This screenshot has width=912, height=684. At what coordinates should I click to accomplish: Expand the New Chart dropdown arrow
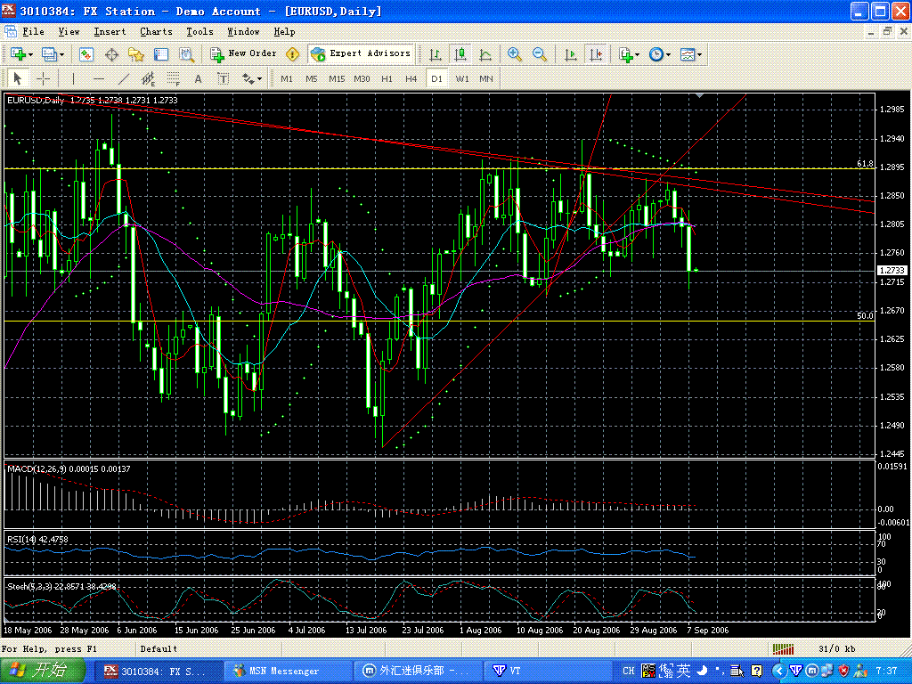coord(32,54)
